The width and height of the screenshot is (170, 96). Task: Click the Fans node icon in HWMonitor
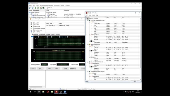(x=91, y=41)
